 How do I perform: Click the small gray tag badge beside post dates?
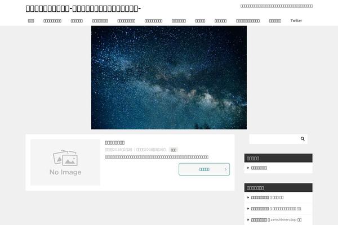tap(174, 150)
